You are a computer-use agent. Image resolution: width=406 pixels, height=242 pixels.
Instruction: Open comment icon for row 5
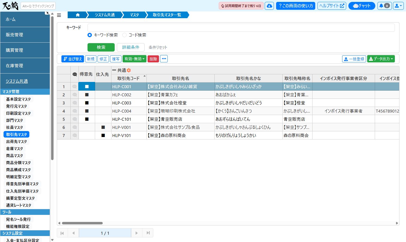click(75, 119)
